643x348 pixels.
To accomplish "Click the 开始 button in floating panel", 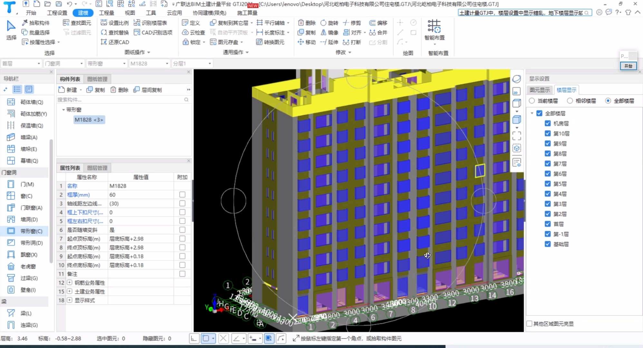I will (x=628, y=66).
